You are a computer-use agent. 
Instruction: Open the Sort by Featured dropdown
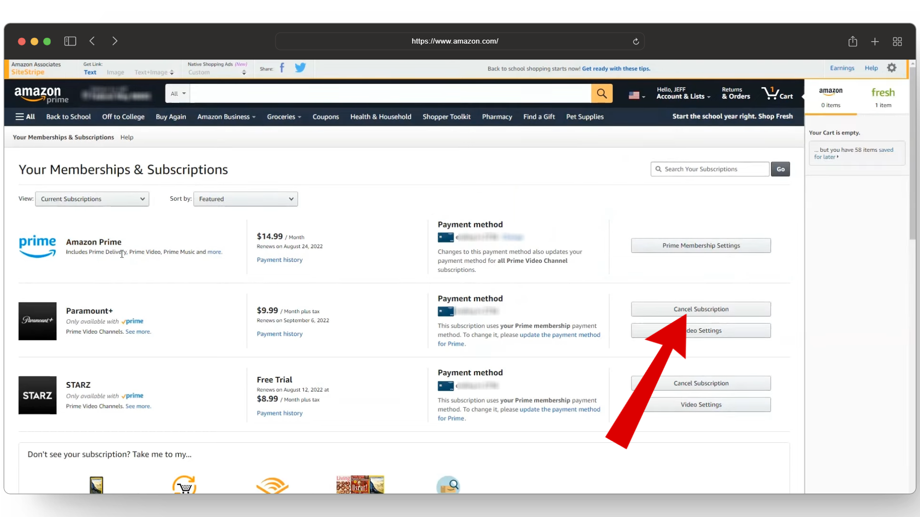point(245,199)
